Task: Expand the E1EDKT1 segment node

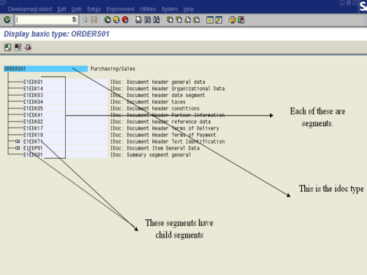Action: coord(18,141)
